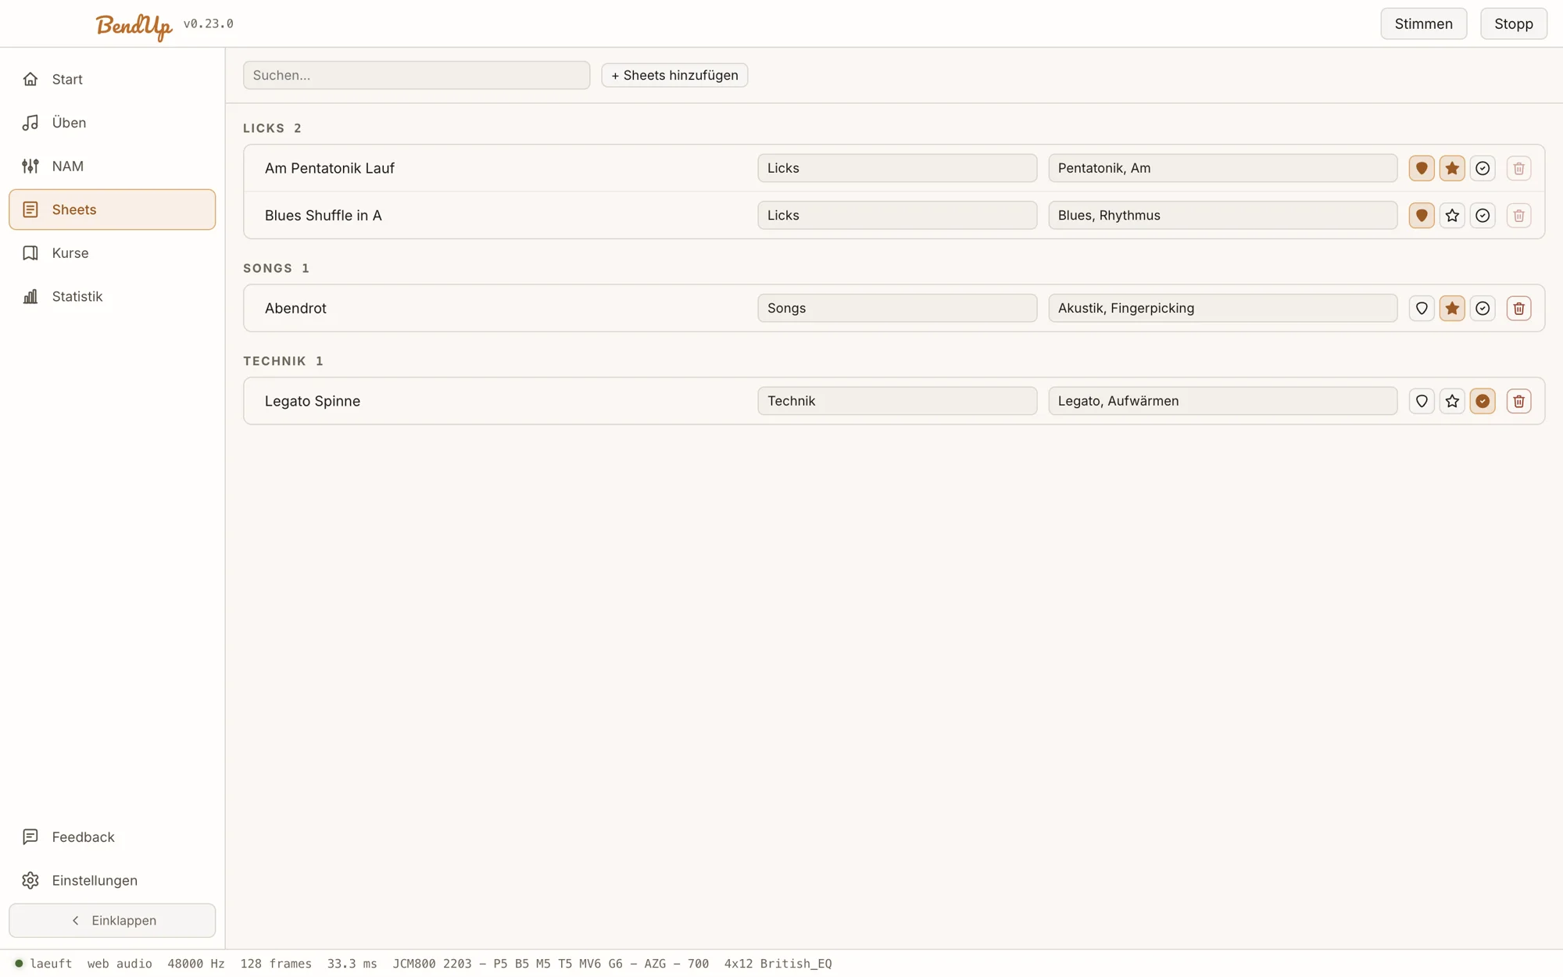Mark Blues Shuffle in A completed

[1483, 215]
